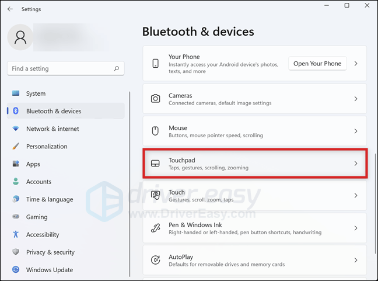Expand the Mouse row chevron

(356, 131)
